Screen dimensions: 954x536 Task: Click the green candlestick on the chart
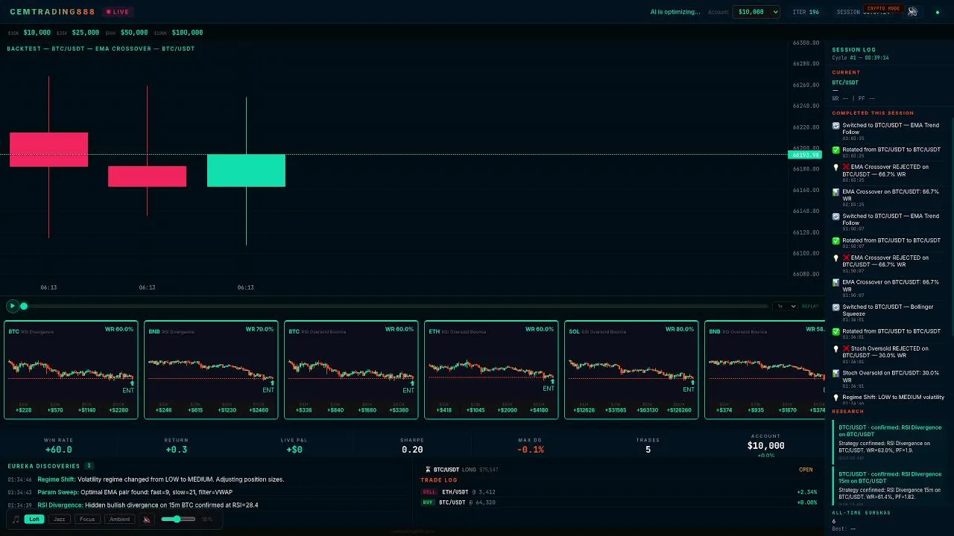coord(246,170)
